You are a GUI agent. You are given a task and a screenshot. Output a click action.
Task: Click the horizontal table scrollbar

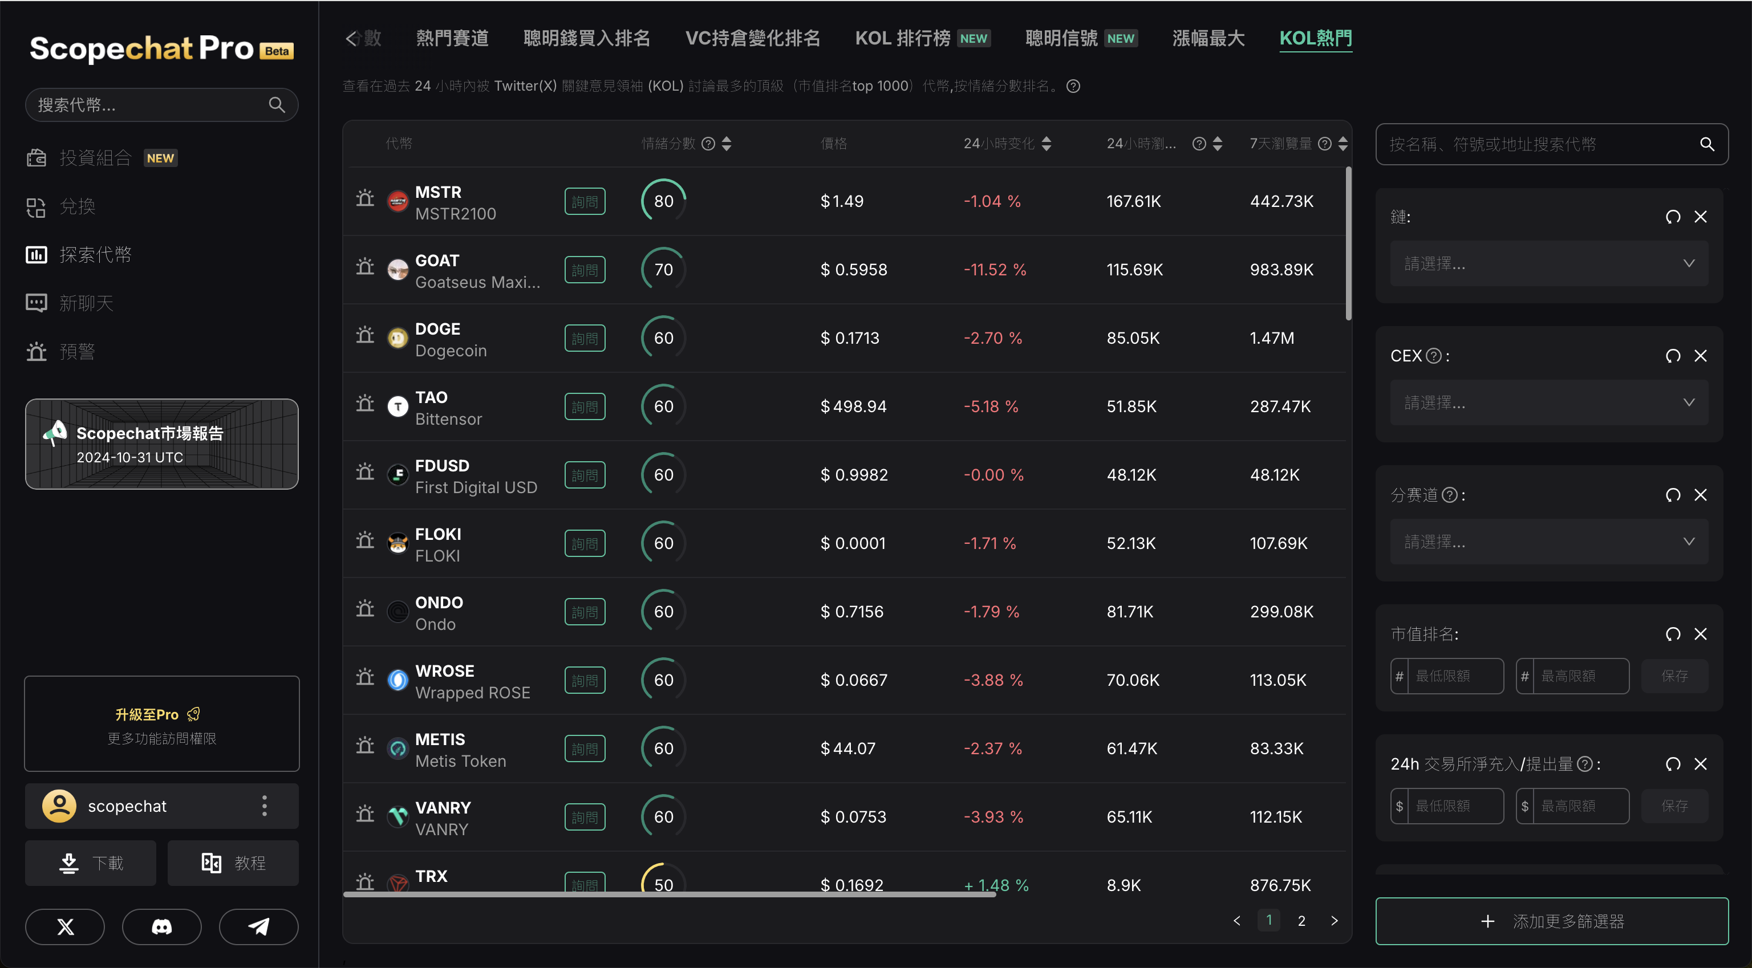(669, 894)
